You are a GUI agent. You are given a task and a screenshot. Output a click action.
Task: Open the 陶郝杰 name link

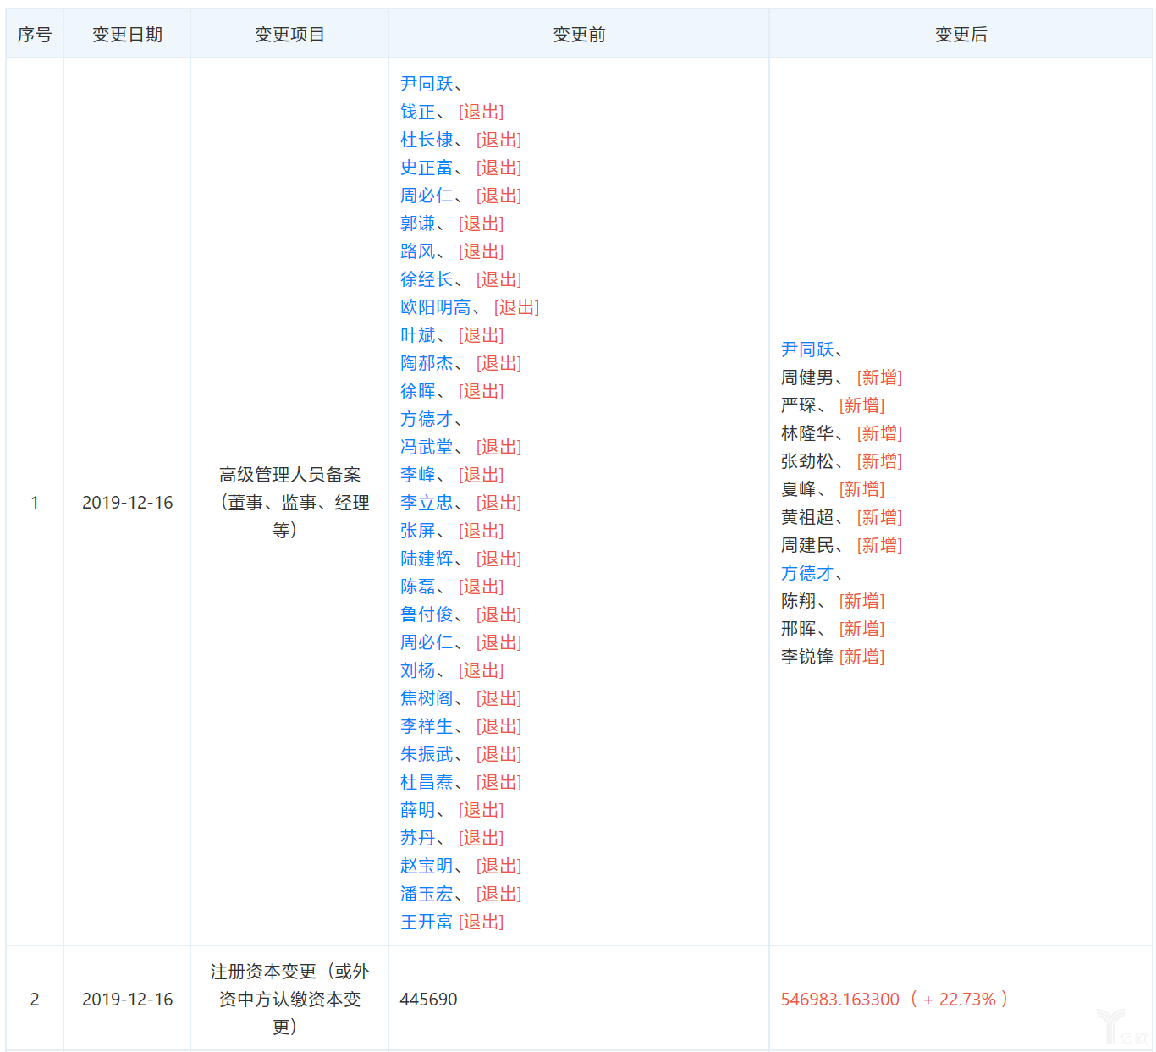[427, 363]
